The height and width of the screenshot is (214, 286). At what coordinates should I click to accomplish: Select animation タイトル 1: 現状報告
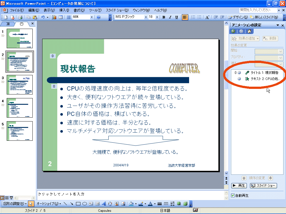(x=257, y=73)
